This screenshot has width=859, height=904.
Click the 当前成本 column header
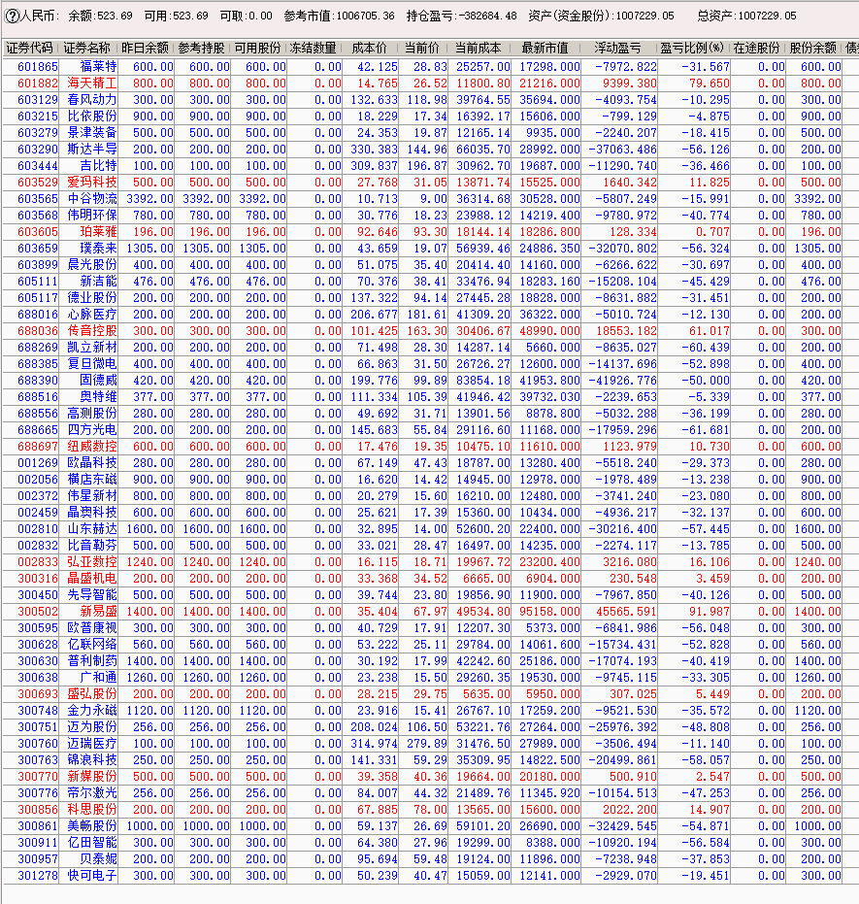[x=479, y=48]
